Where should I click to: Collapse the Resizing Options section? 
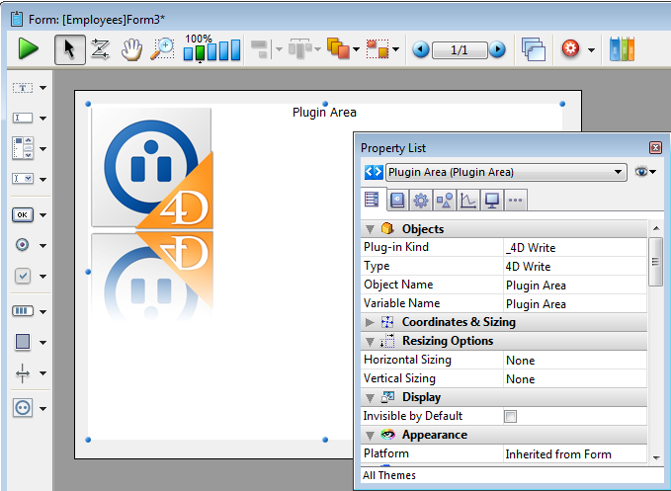[371, 341]
